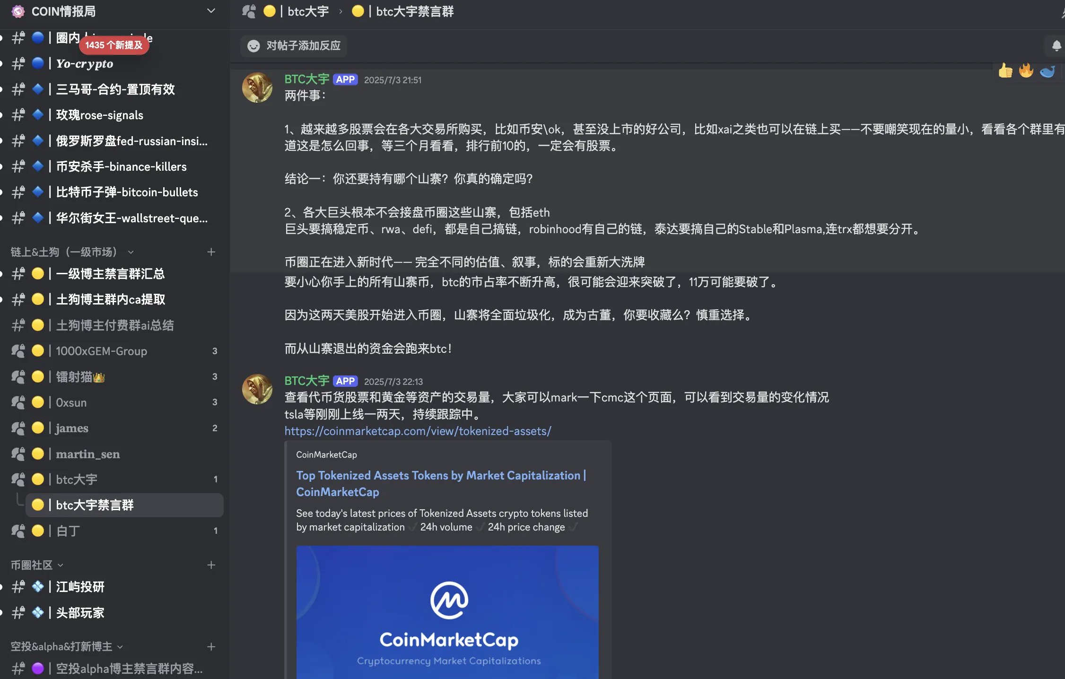Toggle the 🔥 fire reaction
The image size is (1065, 679).
[1026, 70]
